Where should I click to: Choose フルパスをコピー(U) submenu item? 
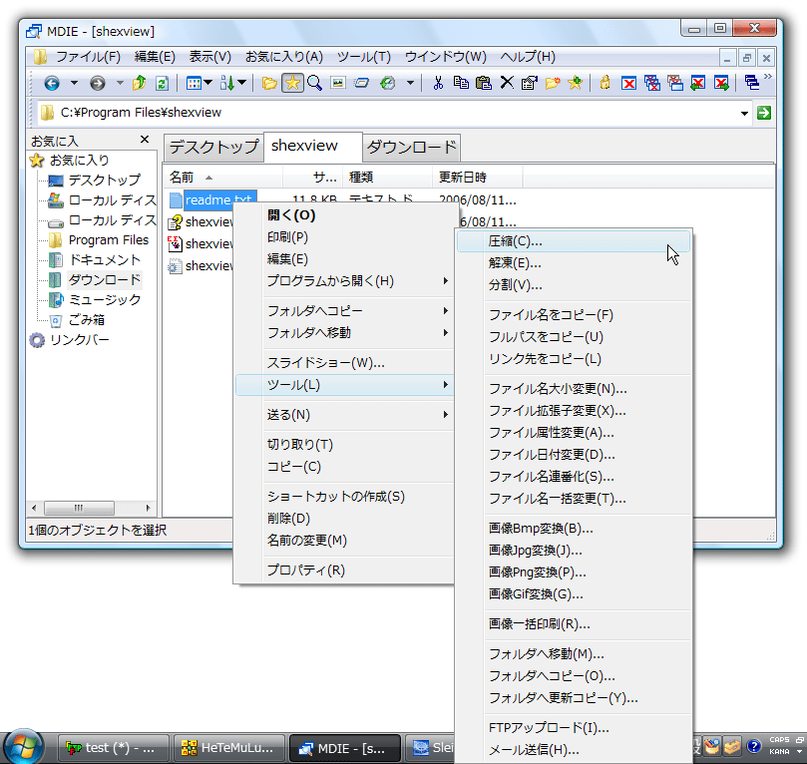pyautogui.click(x=573, y=337)
